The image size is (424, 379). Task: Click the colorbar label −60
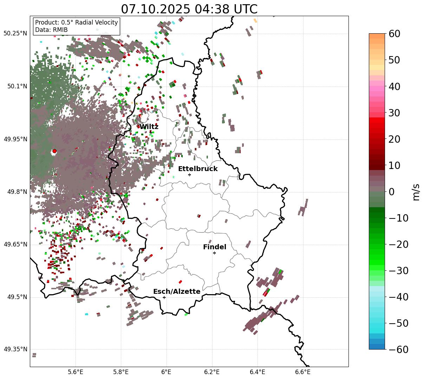[x=398, y=349]
